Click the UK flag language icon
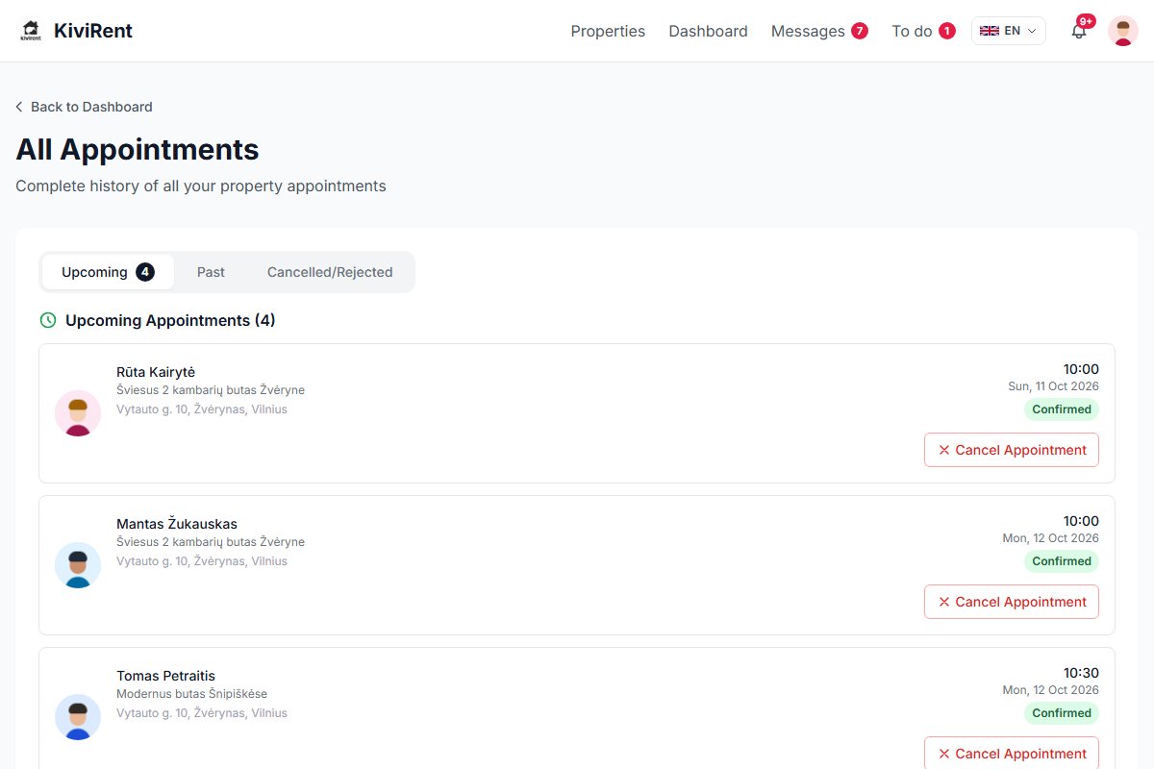This screenshot has height=769, width=1154. point(989,31)
